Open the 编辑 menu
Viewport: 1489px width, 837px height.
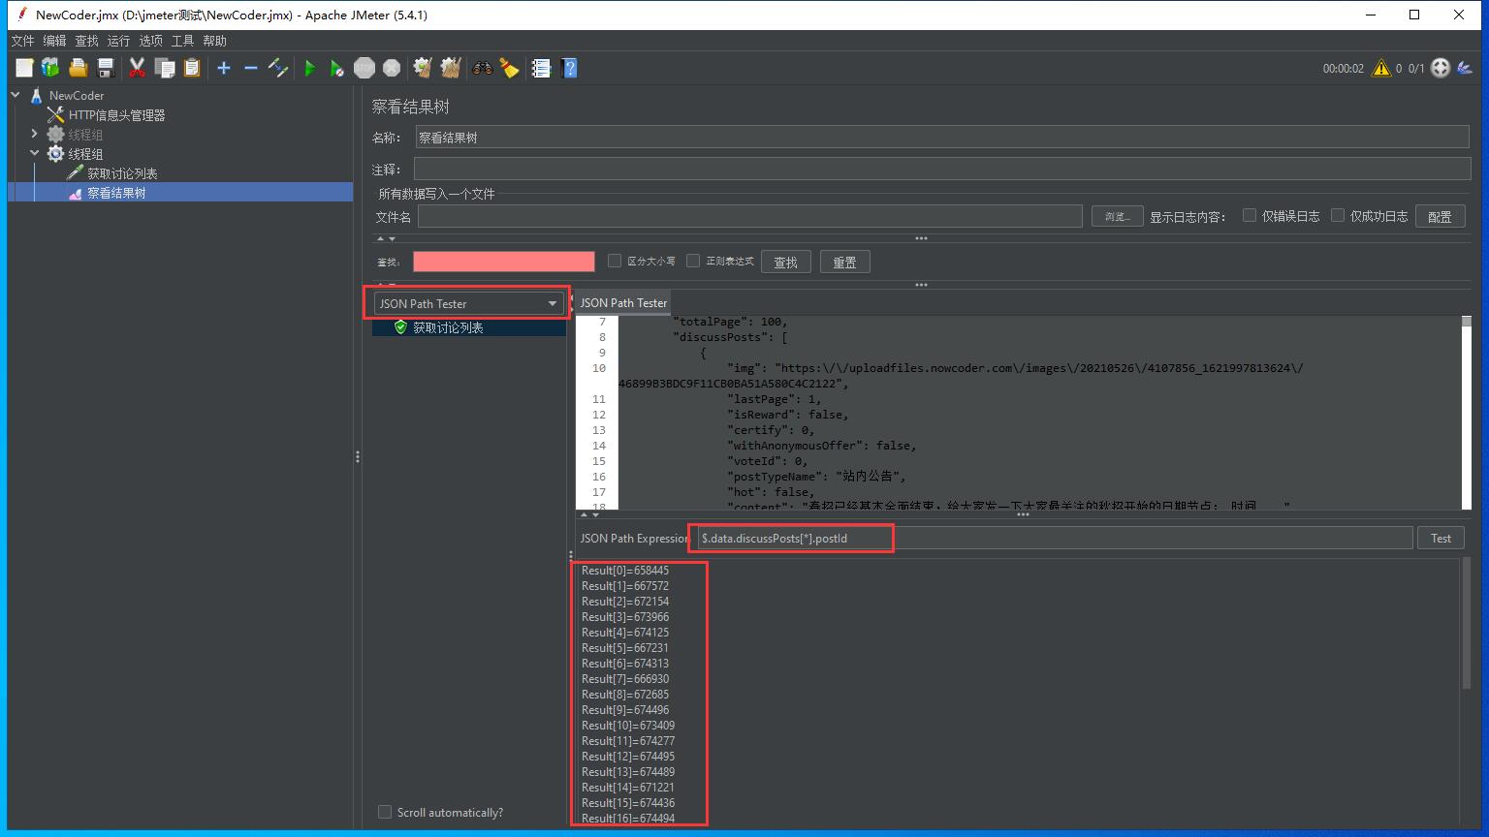(x=54, y=41)
